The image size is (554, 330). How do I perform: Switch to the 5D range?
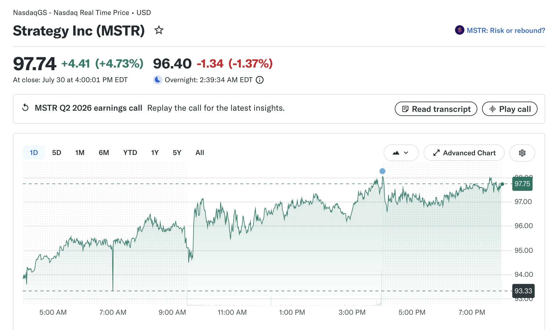tap(57, 153)
